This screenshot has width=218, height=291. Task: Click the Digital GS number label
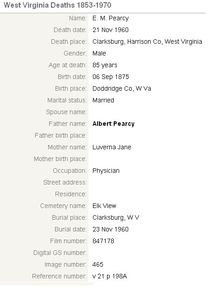(60, 253)
